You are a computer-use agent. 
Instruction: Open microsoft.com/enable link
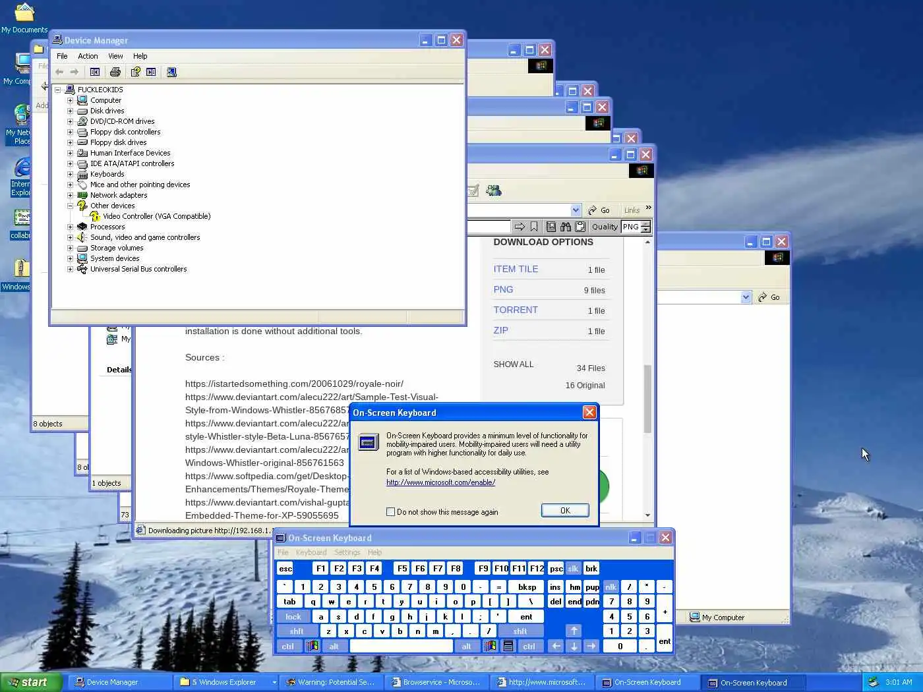[440, 482]
